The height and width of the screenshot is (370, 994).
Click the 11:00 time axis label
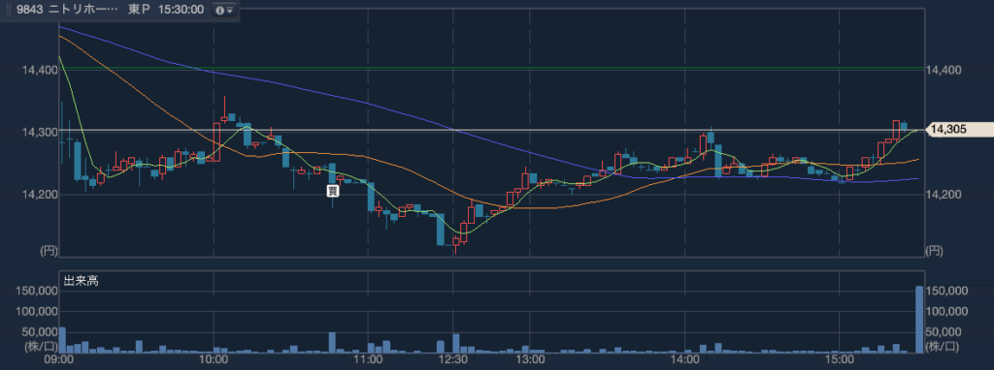[368, 360]
